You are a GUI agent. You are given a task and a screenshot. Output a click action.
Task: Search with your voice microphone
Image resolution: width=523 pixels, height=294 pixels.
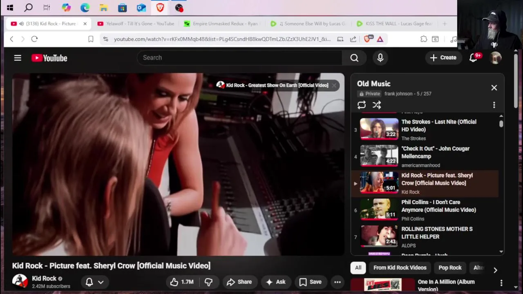380,58
